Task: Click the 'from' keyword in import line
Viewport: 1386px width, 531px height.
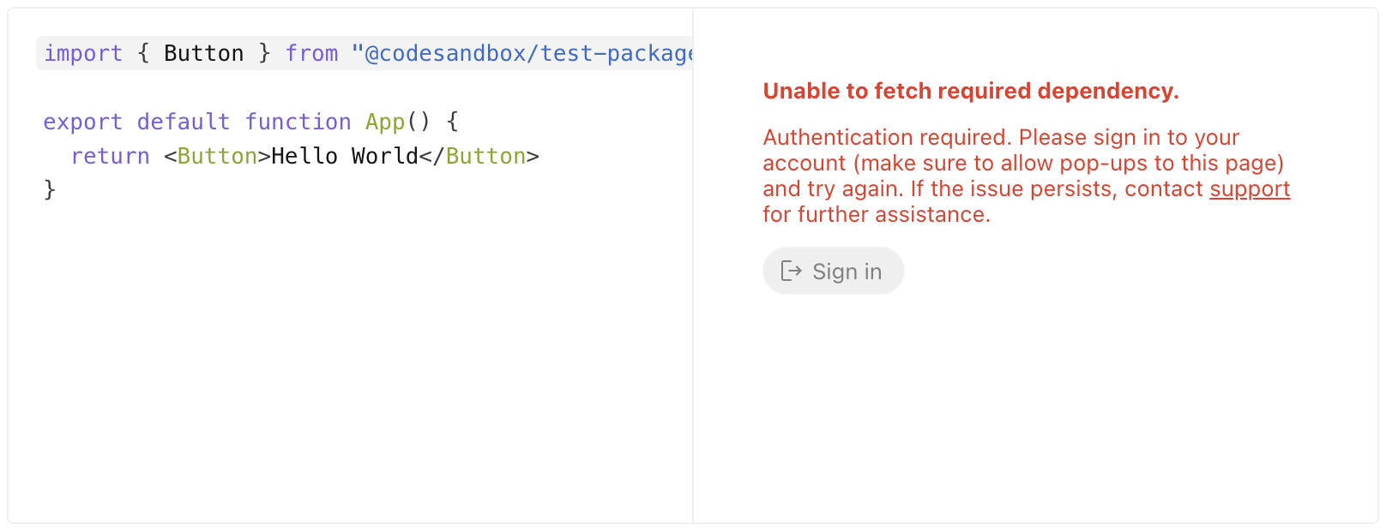Action: pyautogui.click(x=311, y=54)
